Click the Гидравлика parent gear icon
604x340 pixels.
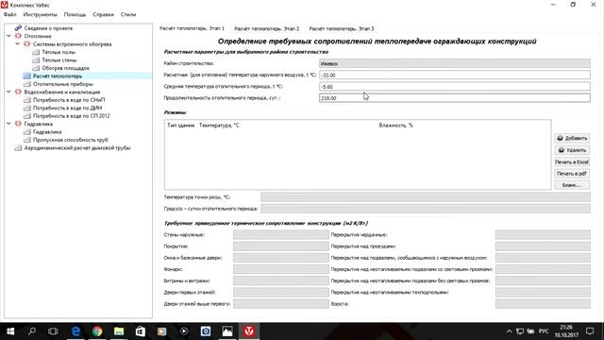point(18,124)
